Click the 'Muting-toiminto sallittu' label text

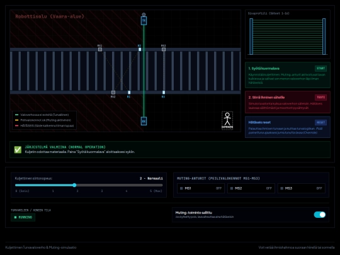coord(194,213)
